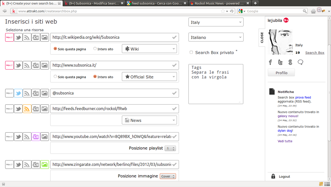Click profile avatar thumbnail
The height and width of the screenshot is (187, 331).
coord(281,42)
